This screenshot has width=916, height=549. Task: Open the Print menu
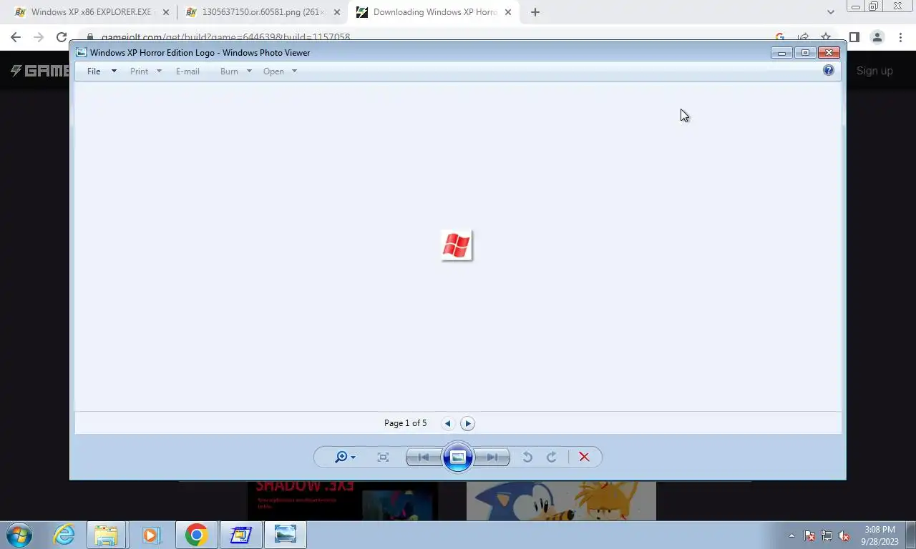point(139,71)
